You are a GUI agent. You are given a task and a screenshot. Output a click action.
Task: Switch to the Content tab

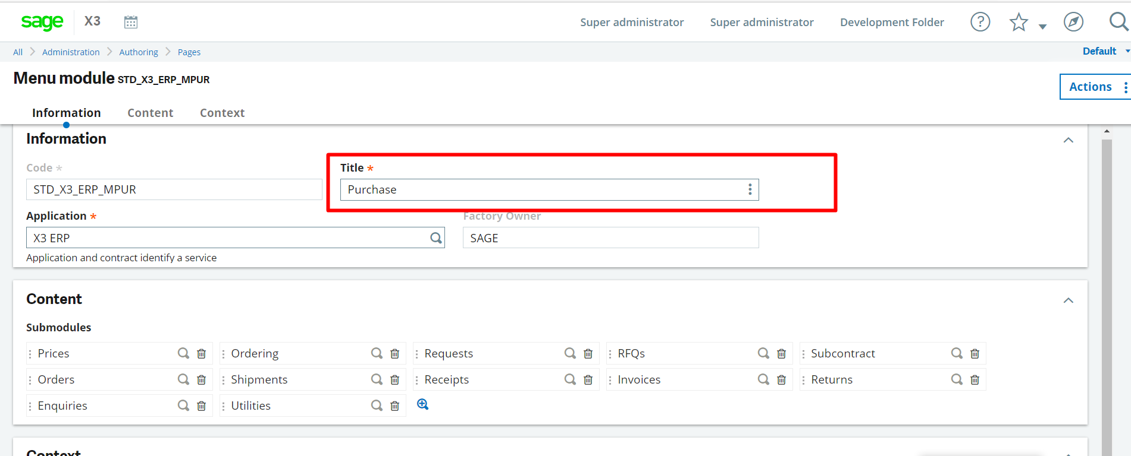[151, 113]
